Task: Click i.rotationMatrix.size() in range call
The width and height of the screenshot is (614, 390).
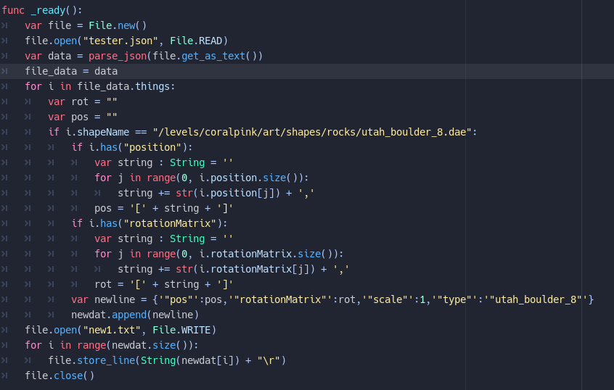Action: (266, 254)
